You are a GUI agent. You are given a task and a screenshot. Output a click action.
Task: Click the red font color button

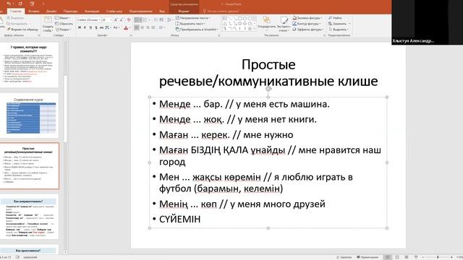(x=126, y=27)
